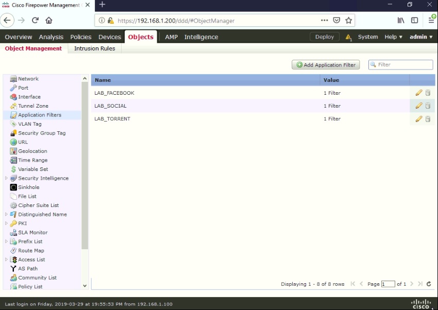Click the Filter search field
438x310 pixels.
pos(400,65)
